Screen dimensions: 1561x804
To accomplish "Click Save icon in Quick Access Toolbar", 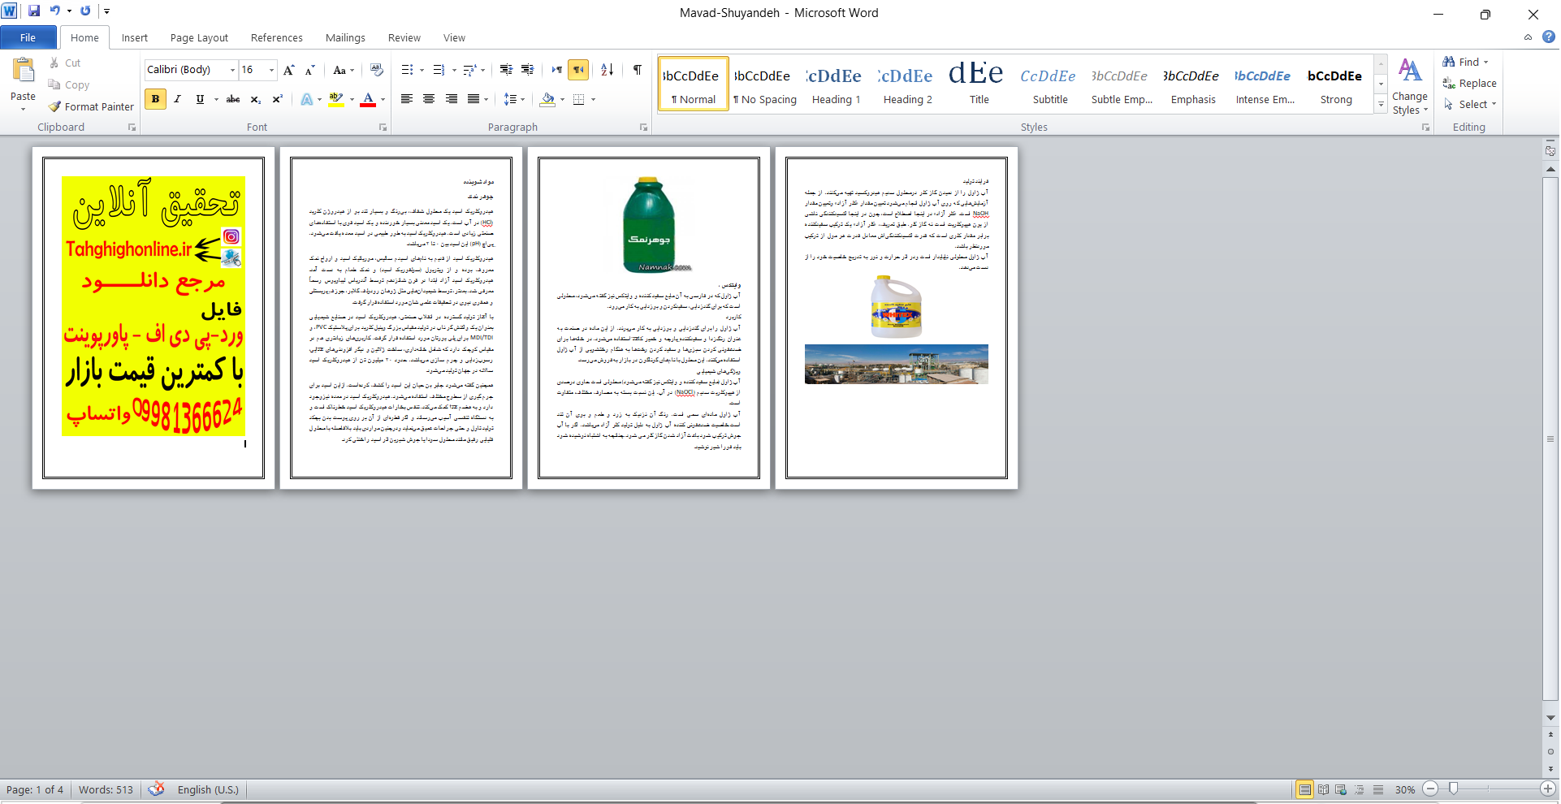I will [x=34, y=11].
